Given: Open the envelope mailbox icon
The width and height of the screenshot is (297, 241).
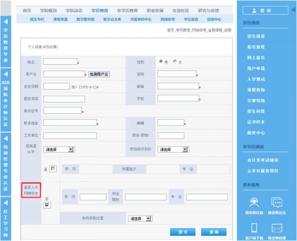Looking at the screenshot, I should point(277,228).
